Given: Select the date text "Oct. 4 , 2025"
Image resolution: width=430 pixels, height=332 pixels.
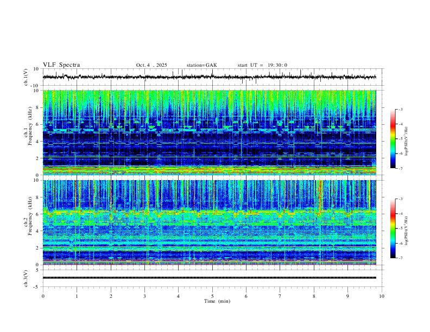Looking at the screenshot, I should tap(151, 65).
